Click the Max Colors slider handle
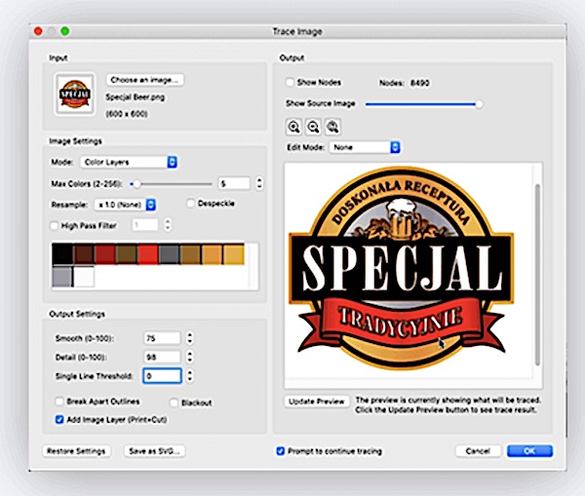The height and width of the screenshot is (496, 585). point(136,184)
